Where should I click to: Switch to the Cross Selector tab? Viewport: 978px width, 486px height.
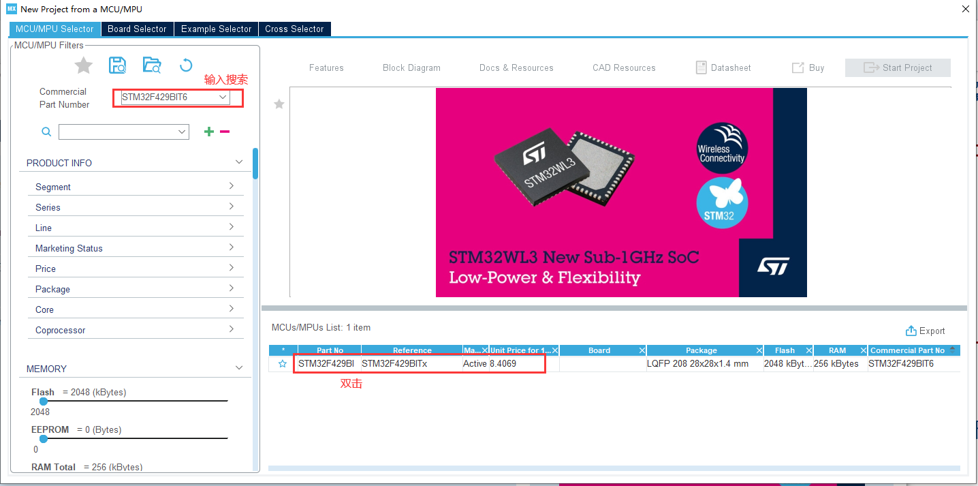[x=294, y=29]
